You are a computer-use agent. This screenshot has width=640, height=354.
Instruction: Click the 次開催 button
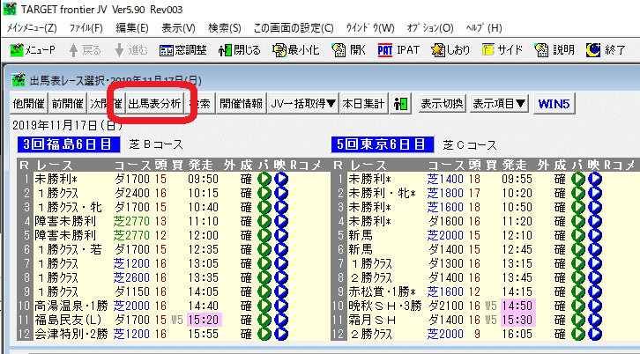(106, 104)
